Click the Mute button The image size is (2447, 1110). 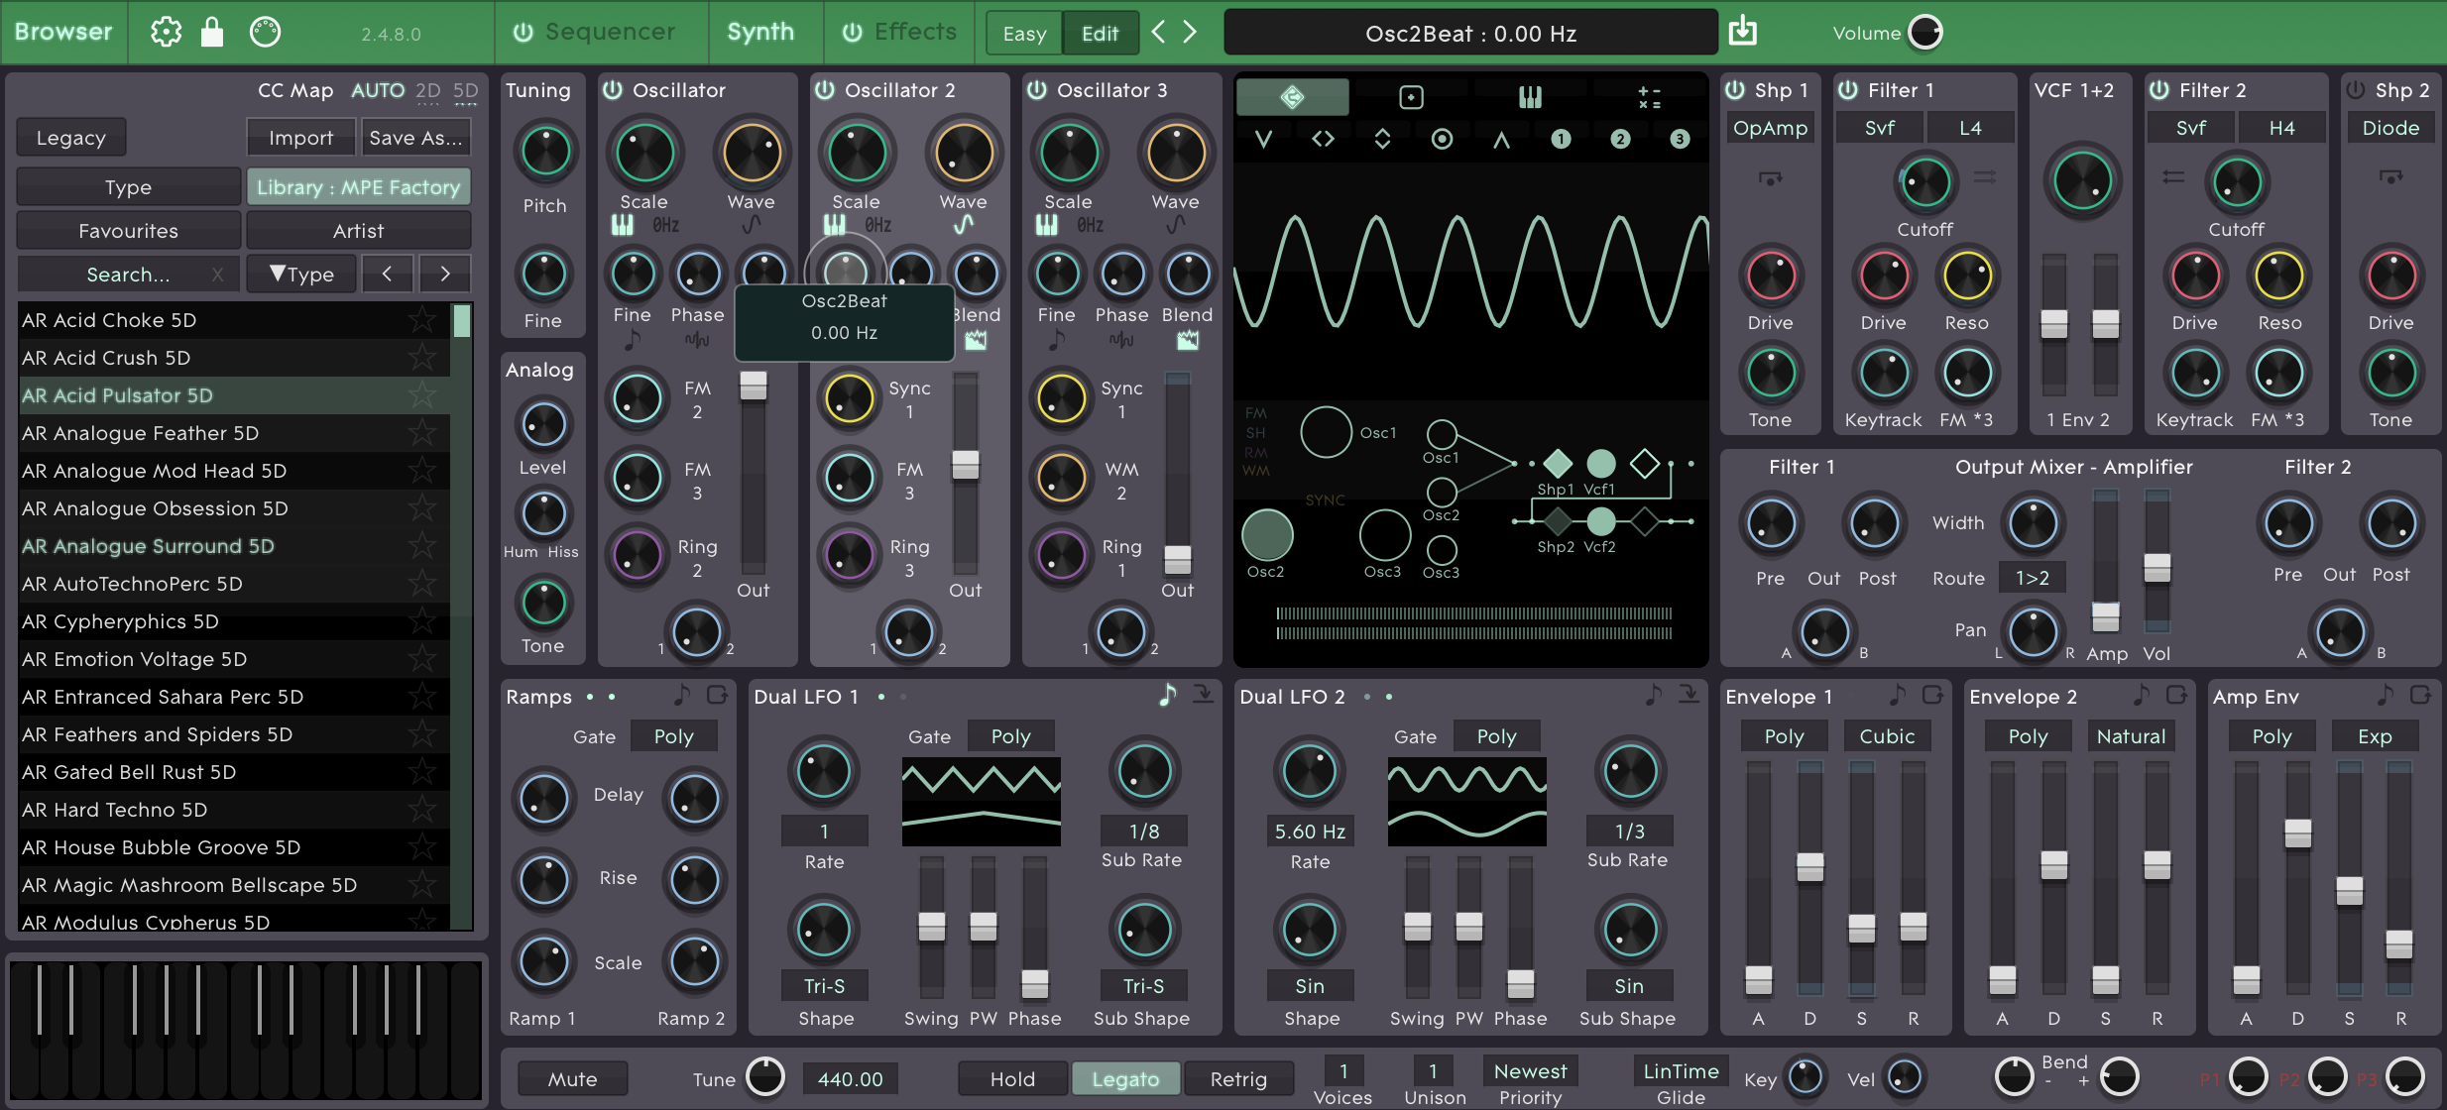(x=572, y=1079)
